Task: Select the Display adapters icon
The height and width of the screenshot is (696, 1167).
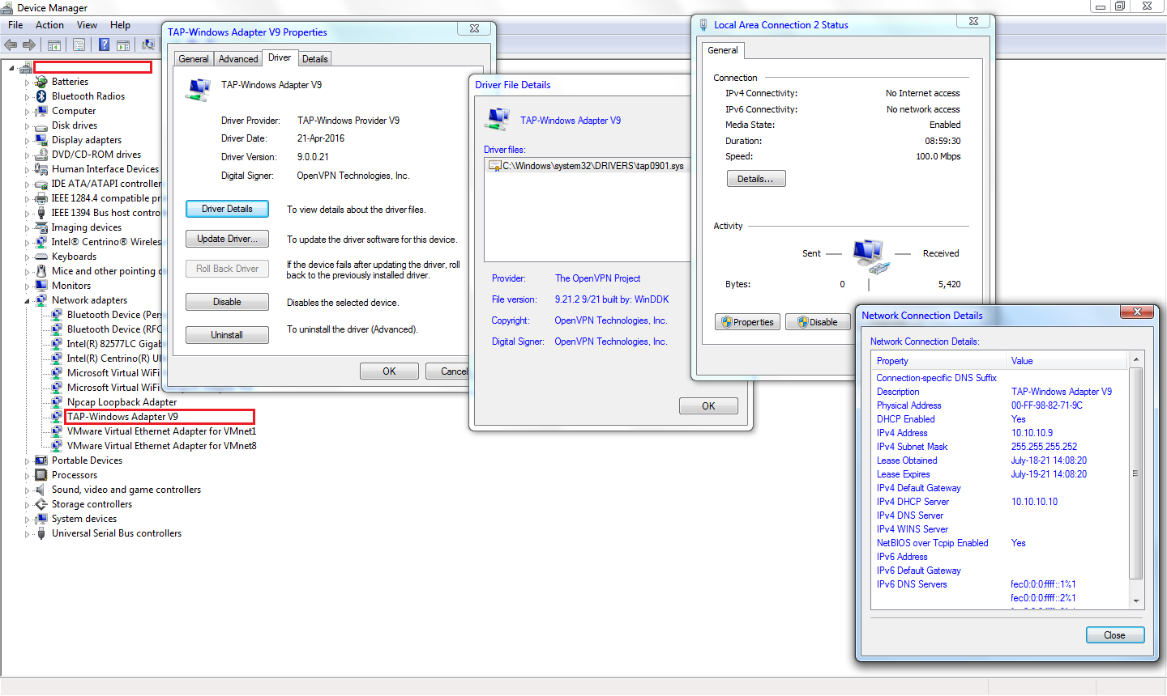Action: click(41, 140)
